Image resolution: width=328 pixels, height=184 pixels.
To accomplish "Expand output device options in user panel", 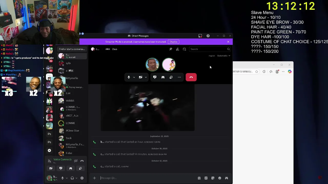I will (x=76, y=178).
